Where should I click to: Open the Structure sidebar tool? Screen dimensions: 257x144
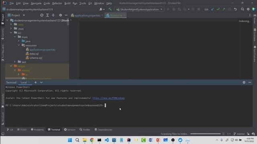click(x=3, y=118)
